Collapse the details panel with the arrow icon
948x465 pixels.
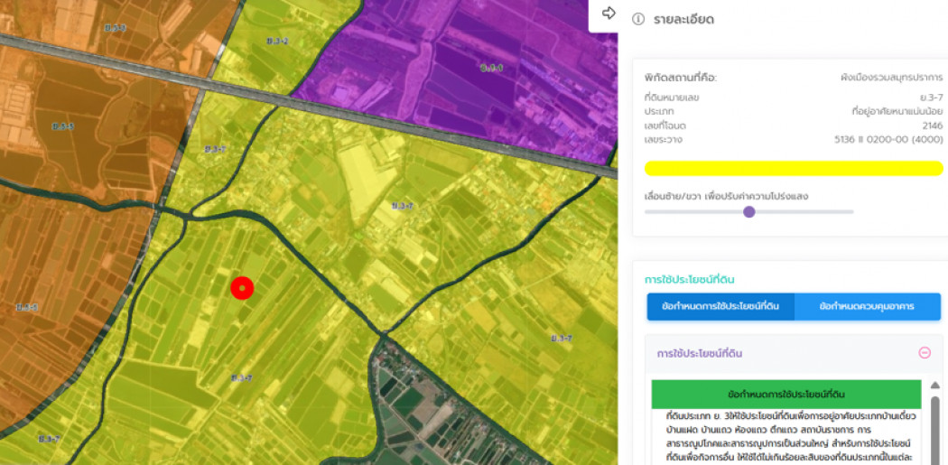pyautogui.click(x=608, y=14)
